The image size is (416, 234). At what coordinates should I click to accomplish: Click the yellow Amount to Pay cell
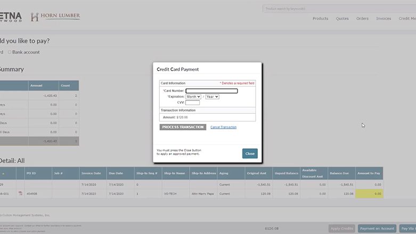click(369, 194)
